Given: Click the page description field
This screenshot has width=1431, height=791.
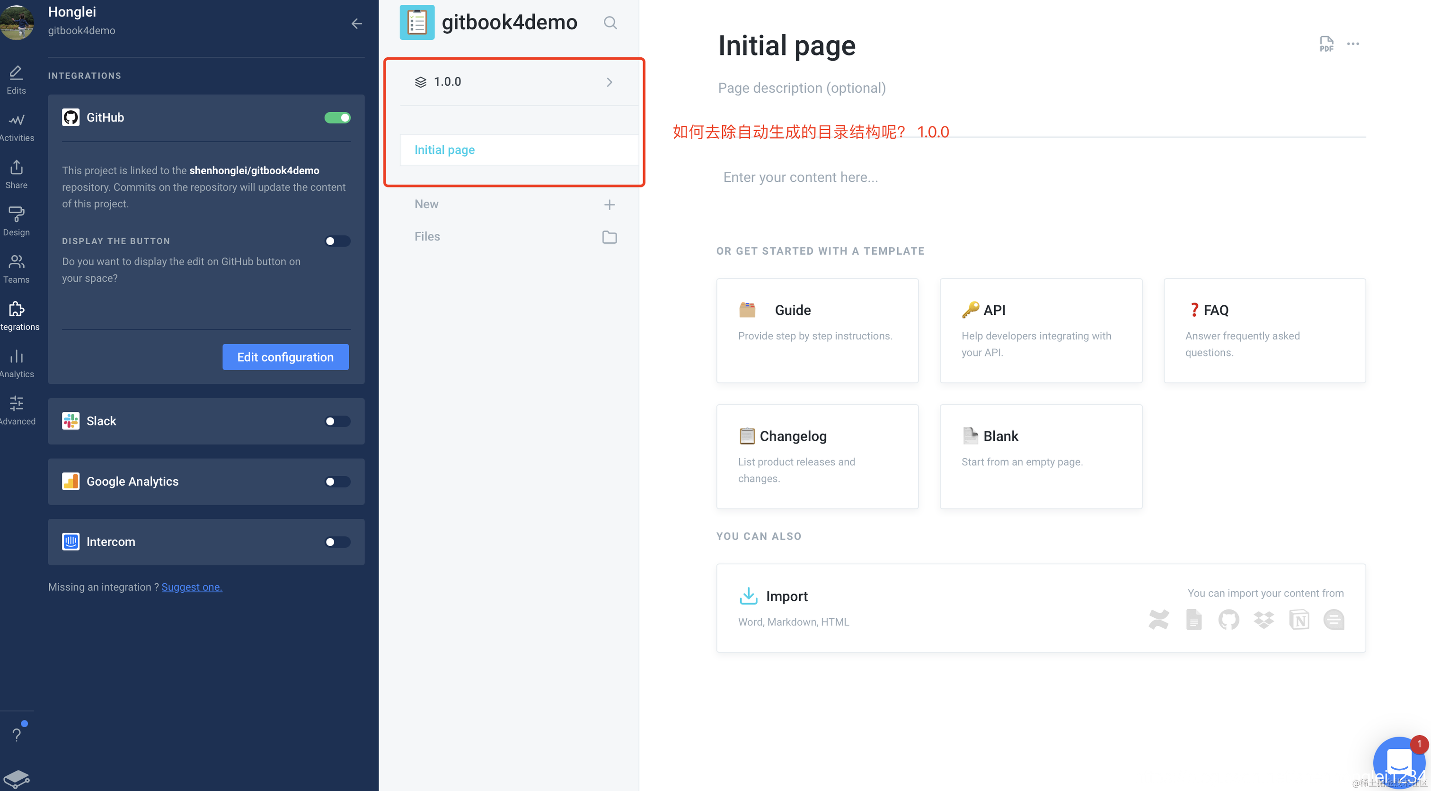Looking at the screenshot, I should [x=802, y=88].
